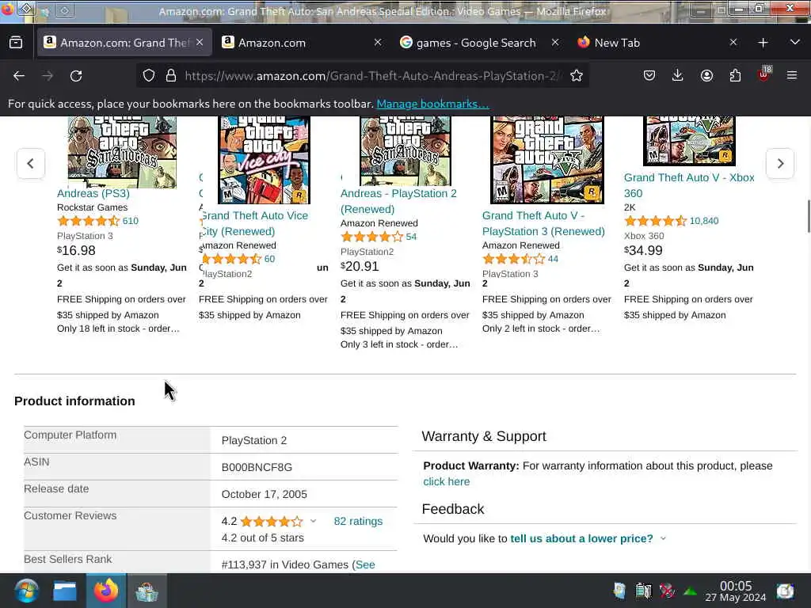This screenshot has width=811, height=608.
Task: Open the 10,840 ratings count link
Action: click(704, 221)
